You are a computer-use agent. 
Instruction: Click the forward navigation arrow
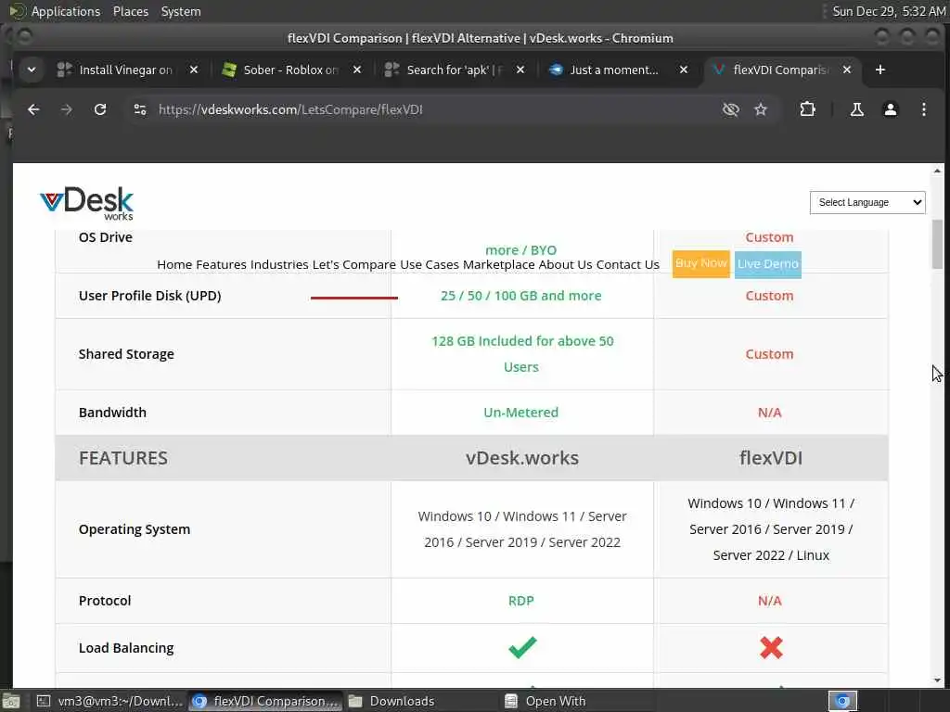[x=67, y=109]
